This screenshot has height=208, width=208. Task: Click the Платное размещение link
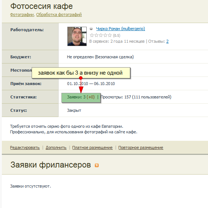click(x=92, y=147)
